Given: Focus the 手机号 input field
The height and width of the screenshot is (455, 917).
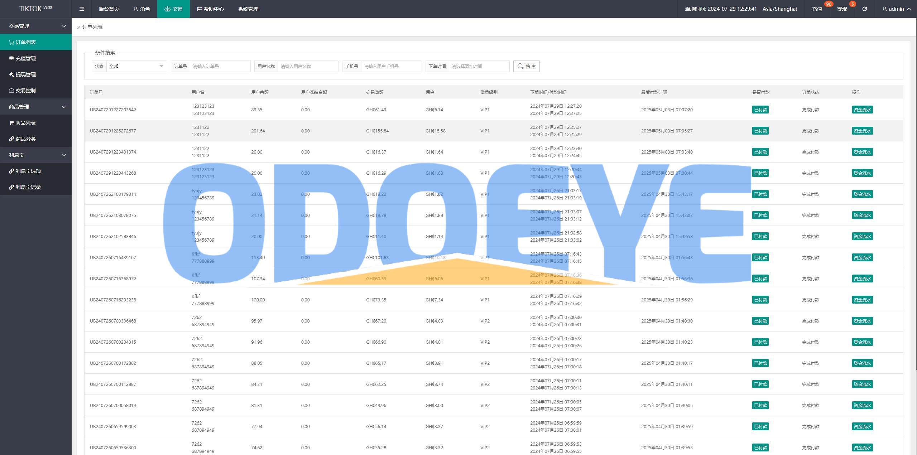Looking at the screenshot, I should pyautogui.click(x=391, y=66).
